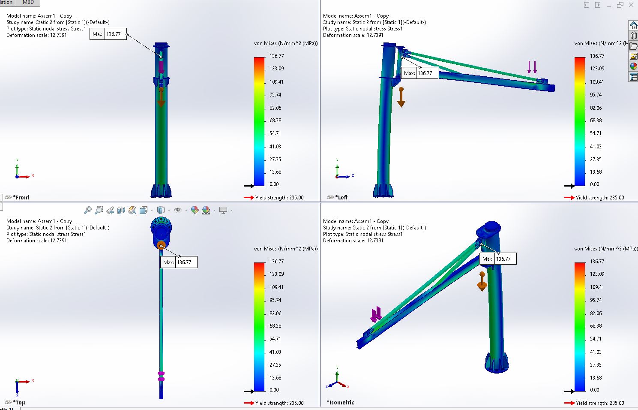
Task: Open SOLIDWORKS Resources home tab in task pane
Action: tap(633, 26)
